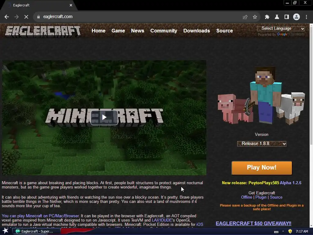Click the Source link under Get Eaglercraft

(x=276, y=197)
